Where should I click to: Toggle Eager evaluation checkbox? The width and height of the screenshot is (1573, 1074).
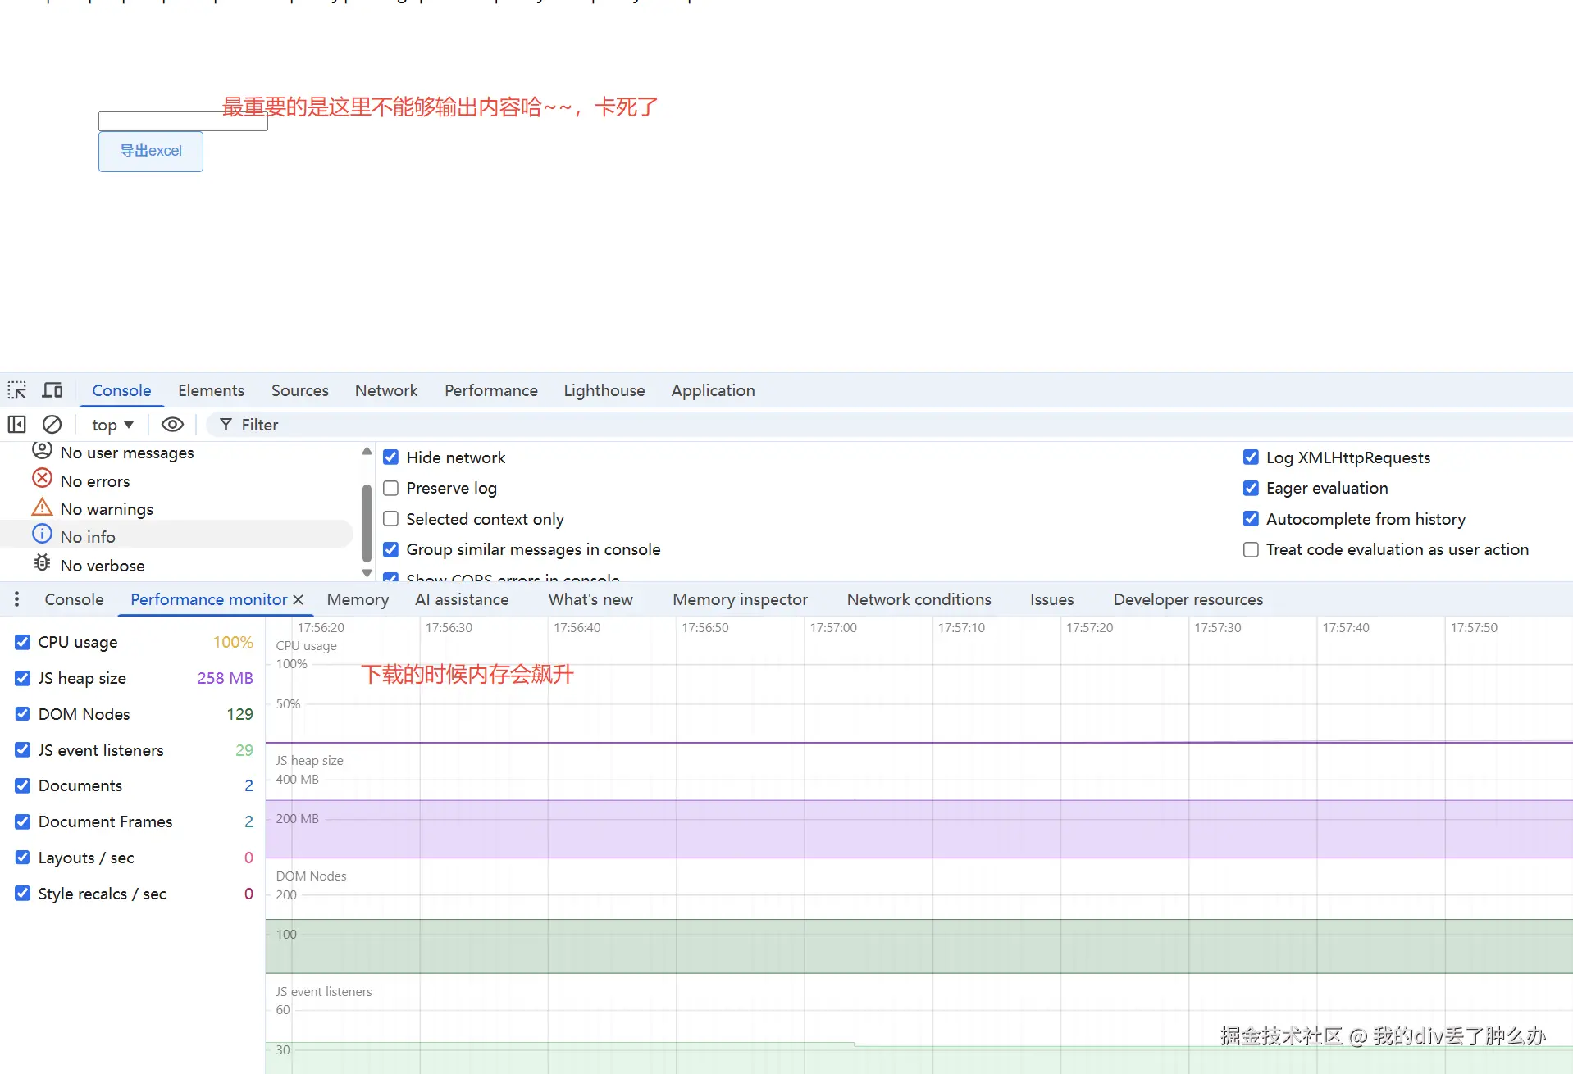click(1251, 488)
